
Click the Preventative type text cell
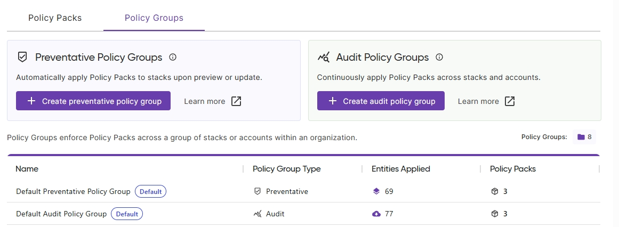click(x=287, y=191)
